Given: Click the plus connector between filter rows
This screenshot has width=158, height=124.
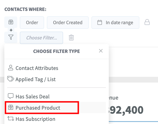Looking at the screenshot, I should 11,30.
